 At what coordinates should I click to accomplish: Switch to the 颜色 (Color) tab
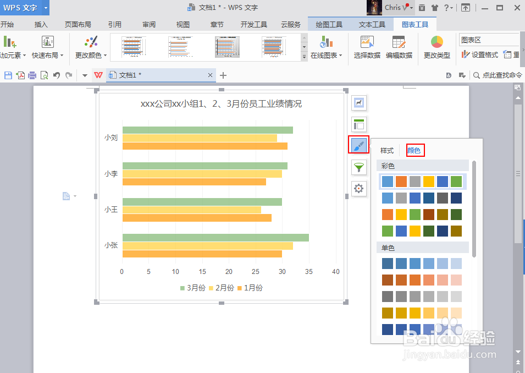(x=415, y=150)
